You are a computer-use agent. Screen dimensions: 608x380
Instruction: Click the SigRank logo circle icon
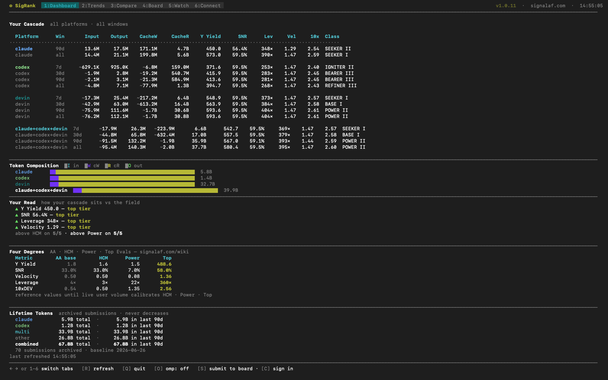pos(11,6)
